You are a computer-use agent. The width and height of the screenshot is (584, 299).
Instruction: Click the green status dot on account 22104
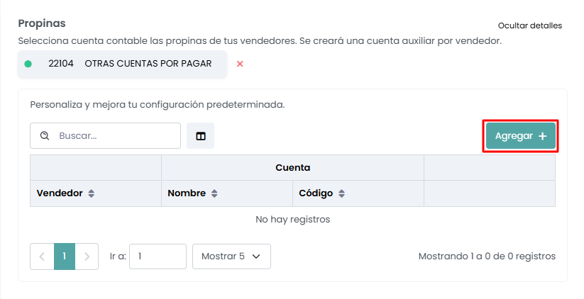[x=28, y=64]
